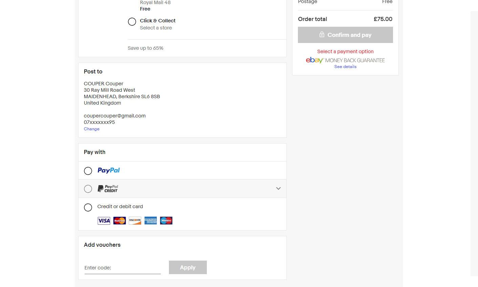The width and height of the screenshot is (478, 287).
Task: Expand the PayPal Credit details chevron
Action: coord(278,189)
